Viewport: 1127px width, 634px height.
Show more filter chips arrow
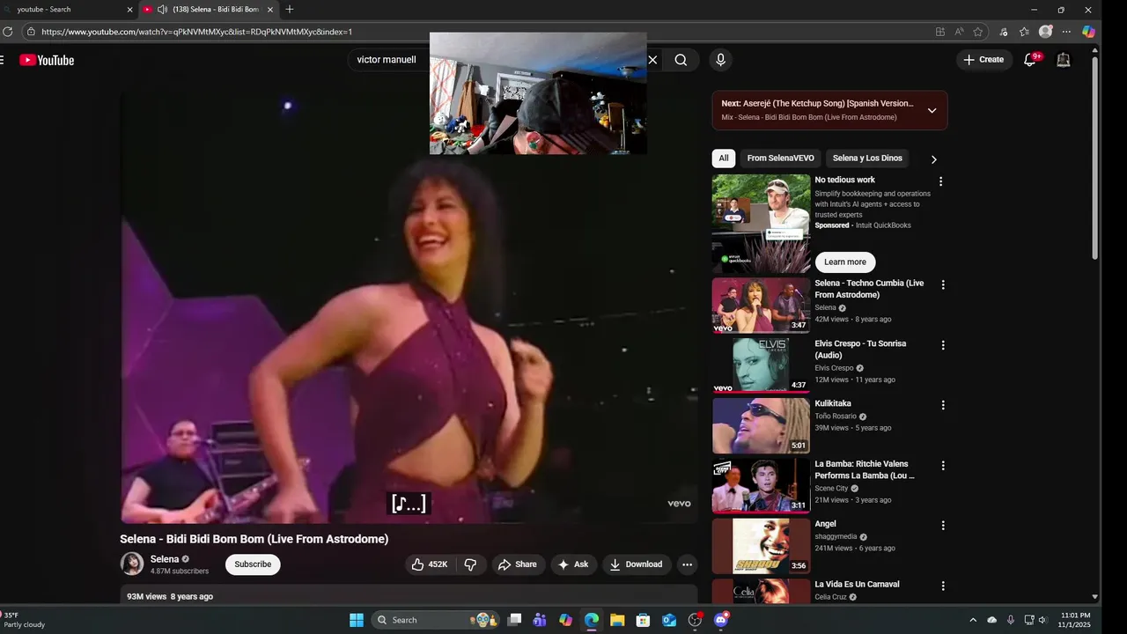(933, 159)
